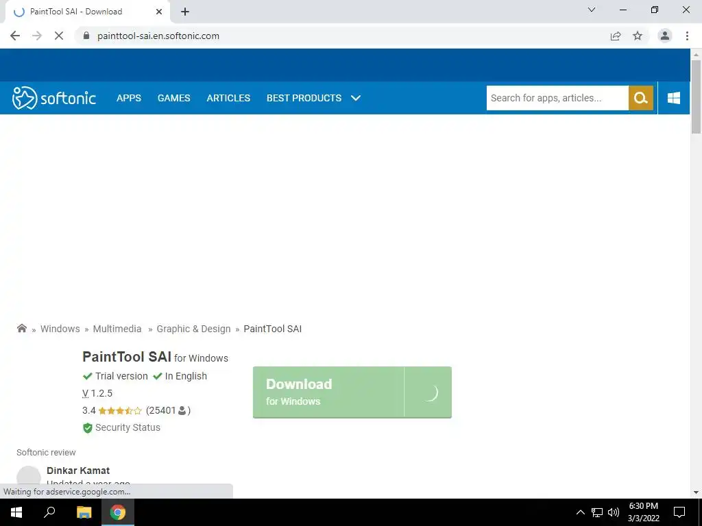Click the share page icon in address bar
This screenshot has height=526, width=702.
coord(616,36)
